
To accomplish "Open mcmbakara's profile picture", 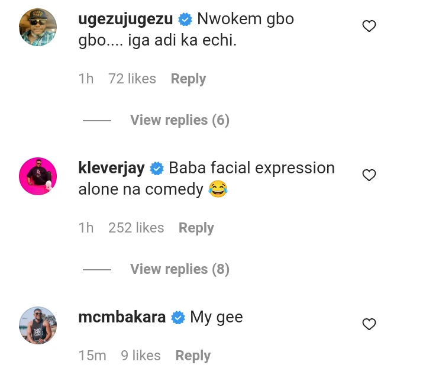I will 38,325.
